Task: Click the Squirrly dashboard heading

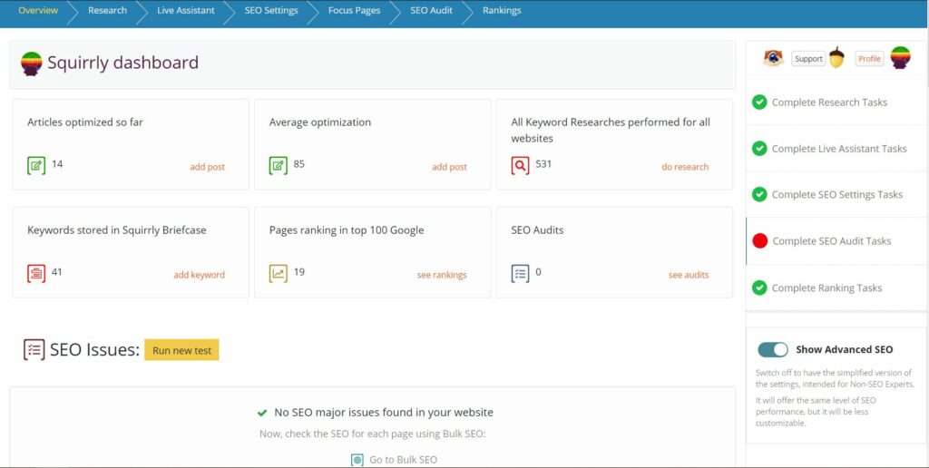Action: (123, 63)
